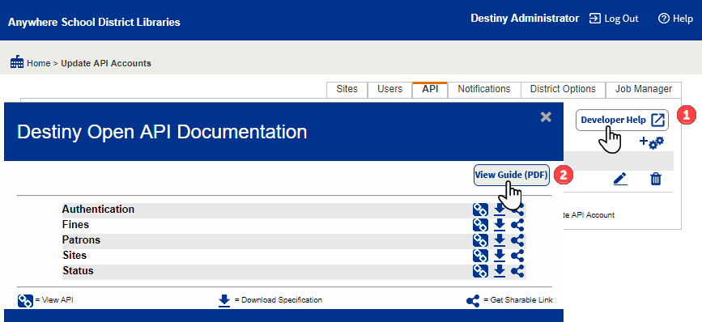Open the Notifications tab

coord(484,90)
